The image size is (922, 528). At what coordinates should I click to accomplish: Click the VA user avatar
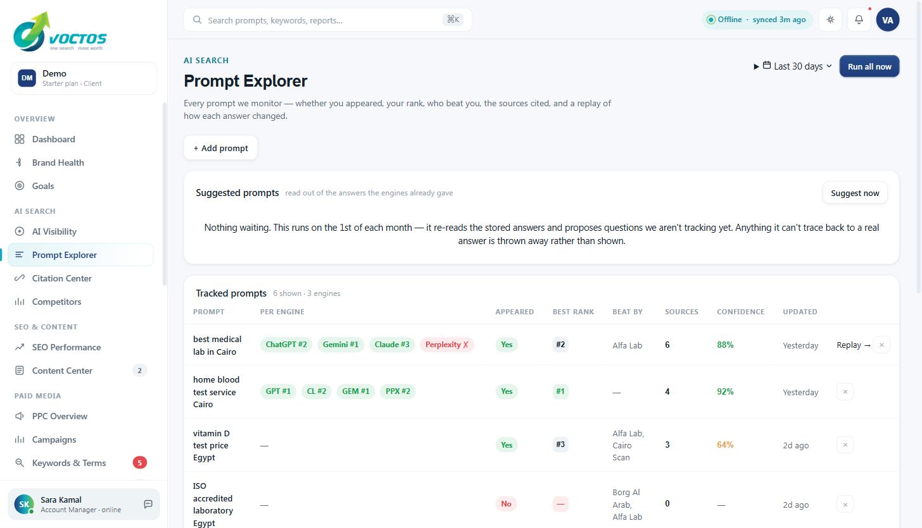coord(888,20)
